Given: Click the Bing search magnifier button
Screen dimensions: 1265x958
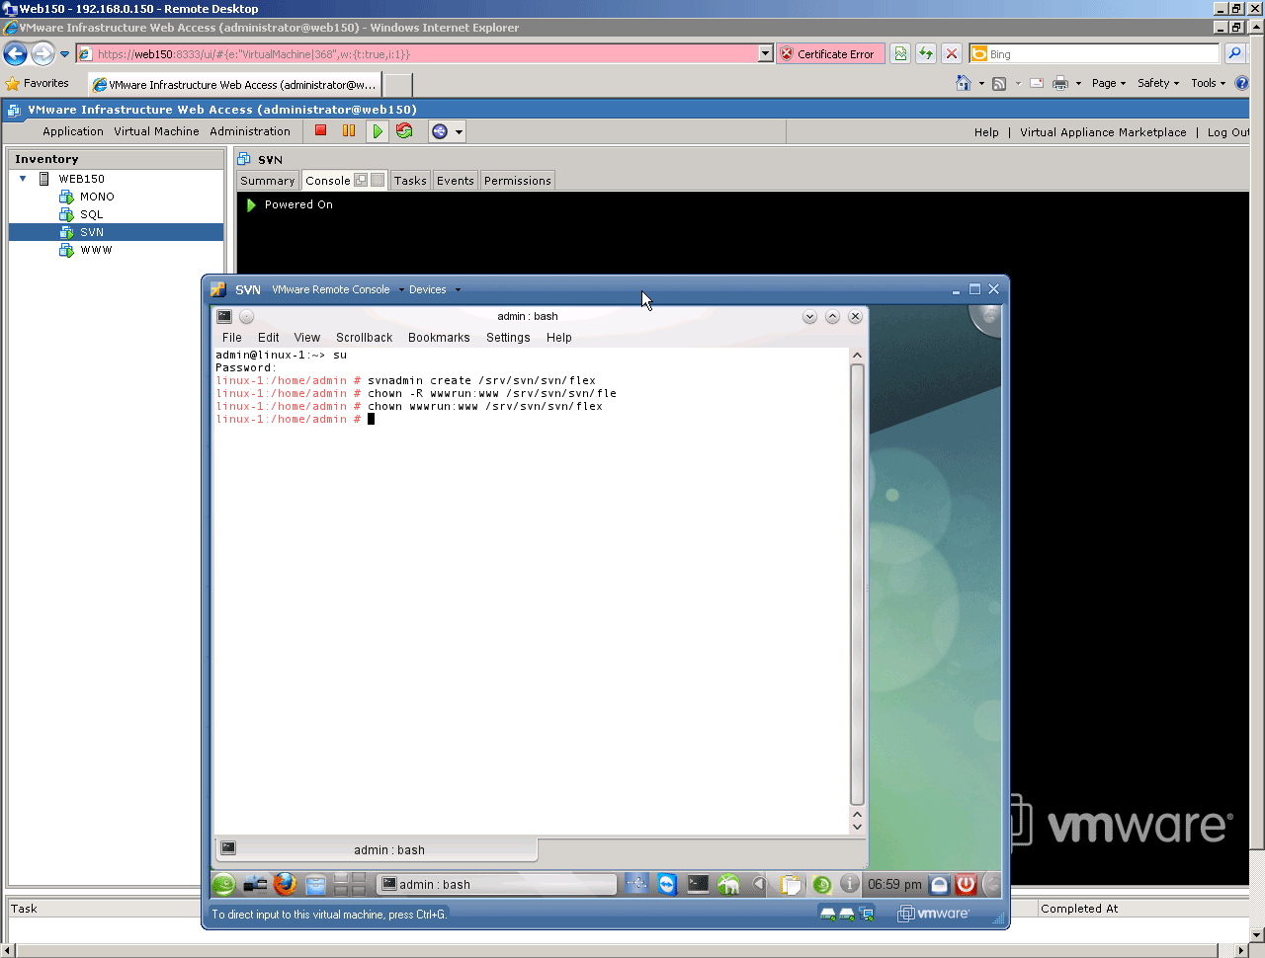Looking at the screenshot, I should tap(1234, 54).
